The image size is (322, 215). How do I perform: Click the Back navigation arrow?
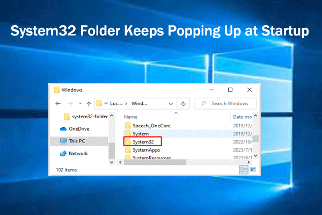click(58, 103)
